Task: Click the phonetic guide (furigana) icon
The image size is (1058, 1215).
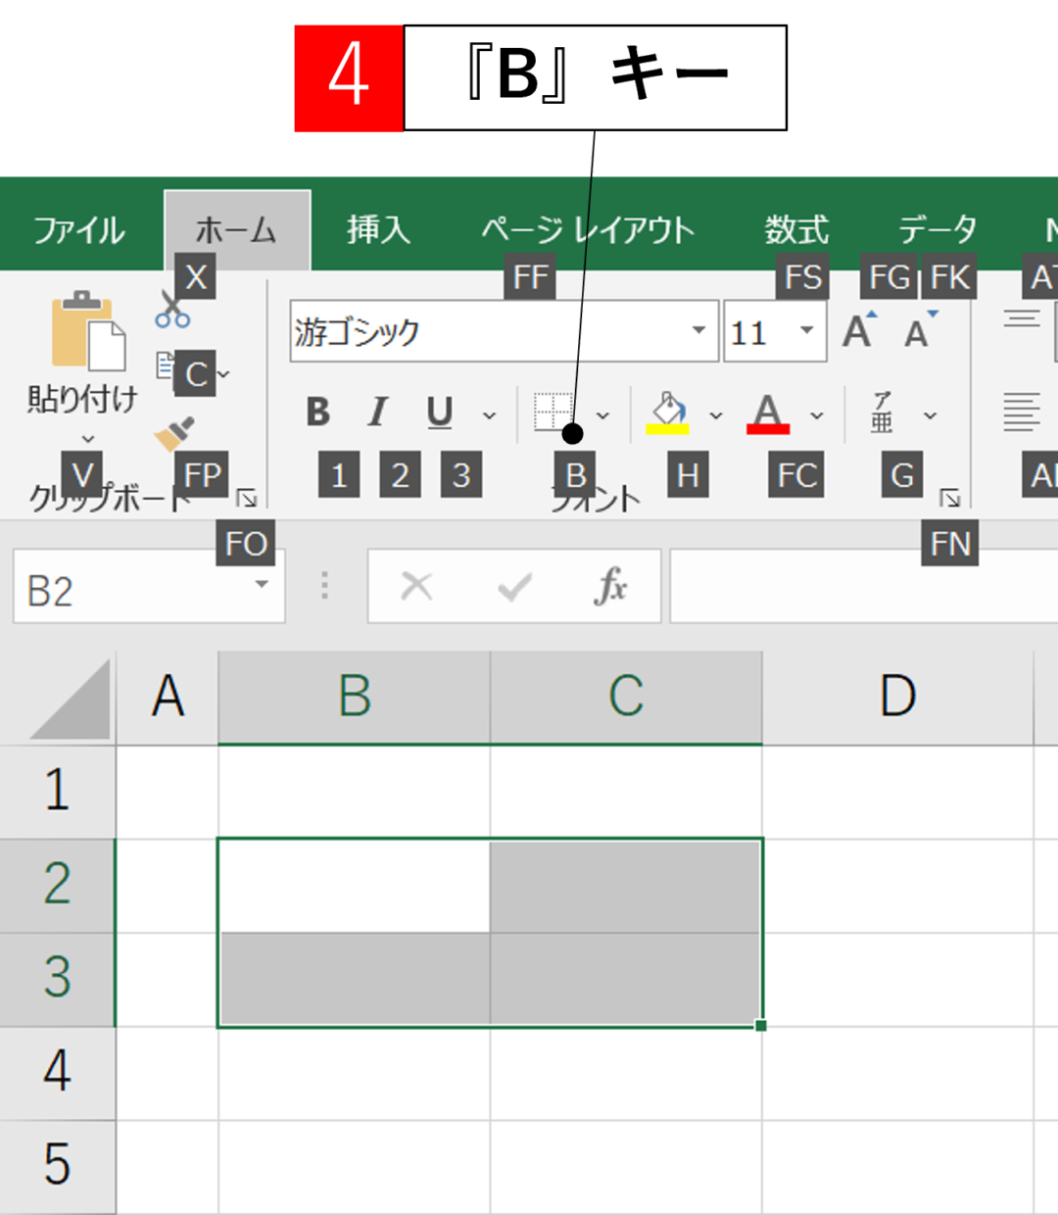Action: click(882, 413)
